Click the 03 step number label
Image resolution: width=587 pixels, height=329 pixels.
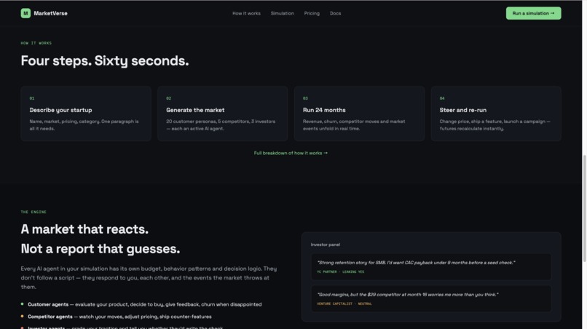point(305,98)
